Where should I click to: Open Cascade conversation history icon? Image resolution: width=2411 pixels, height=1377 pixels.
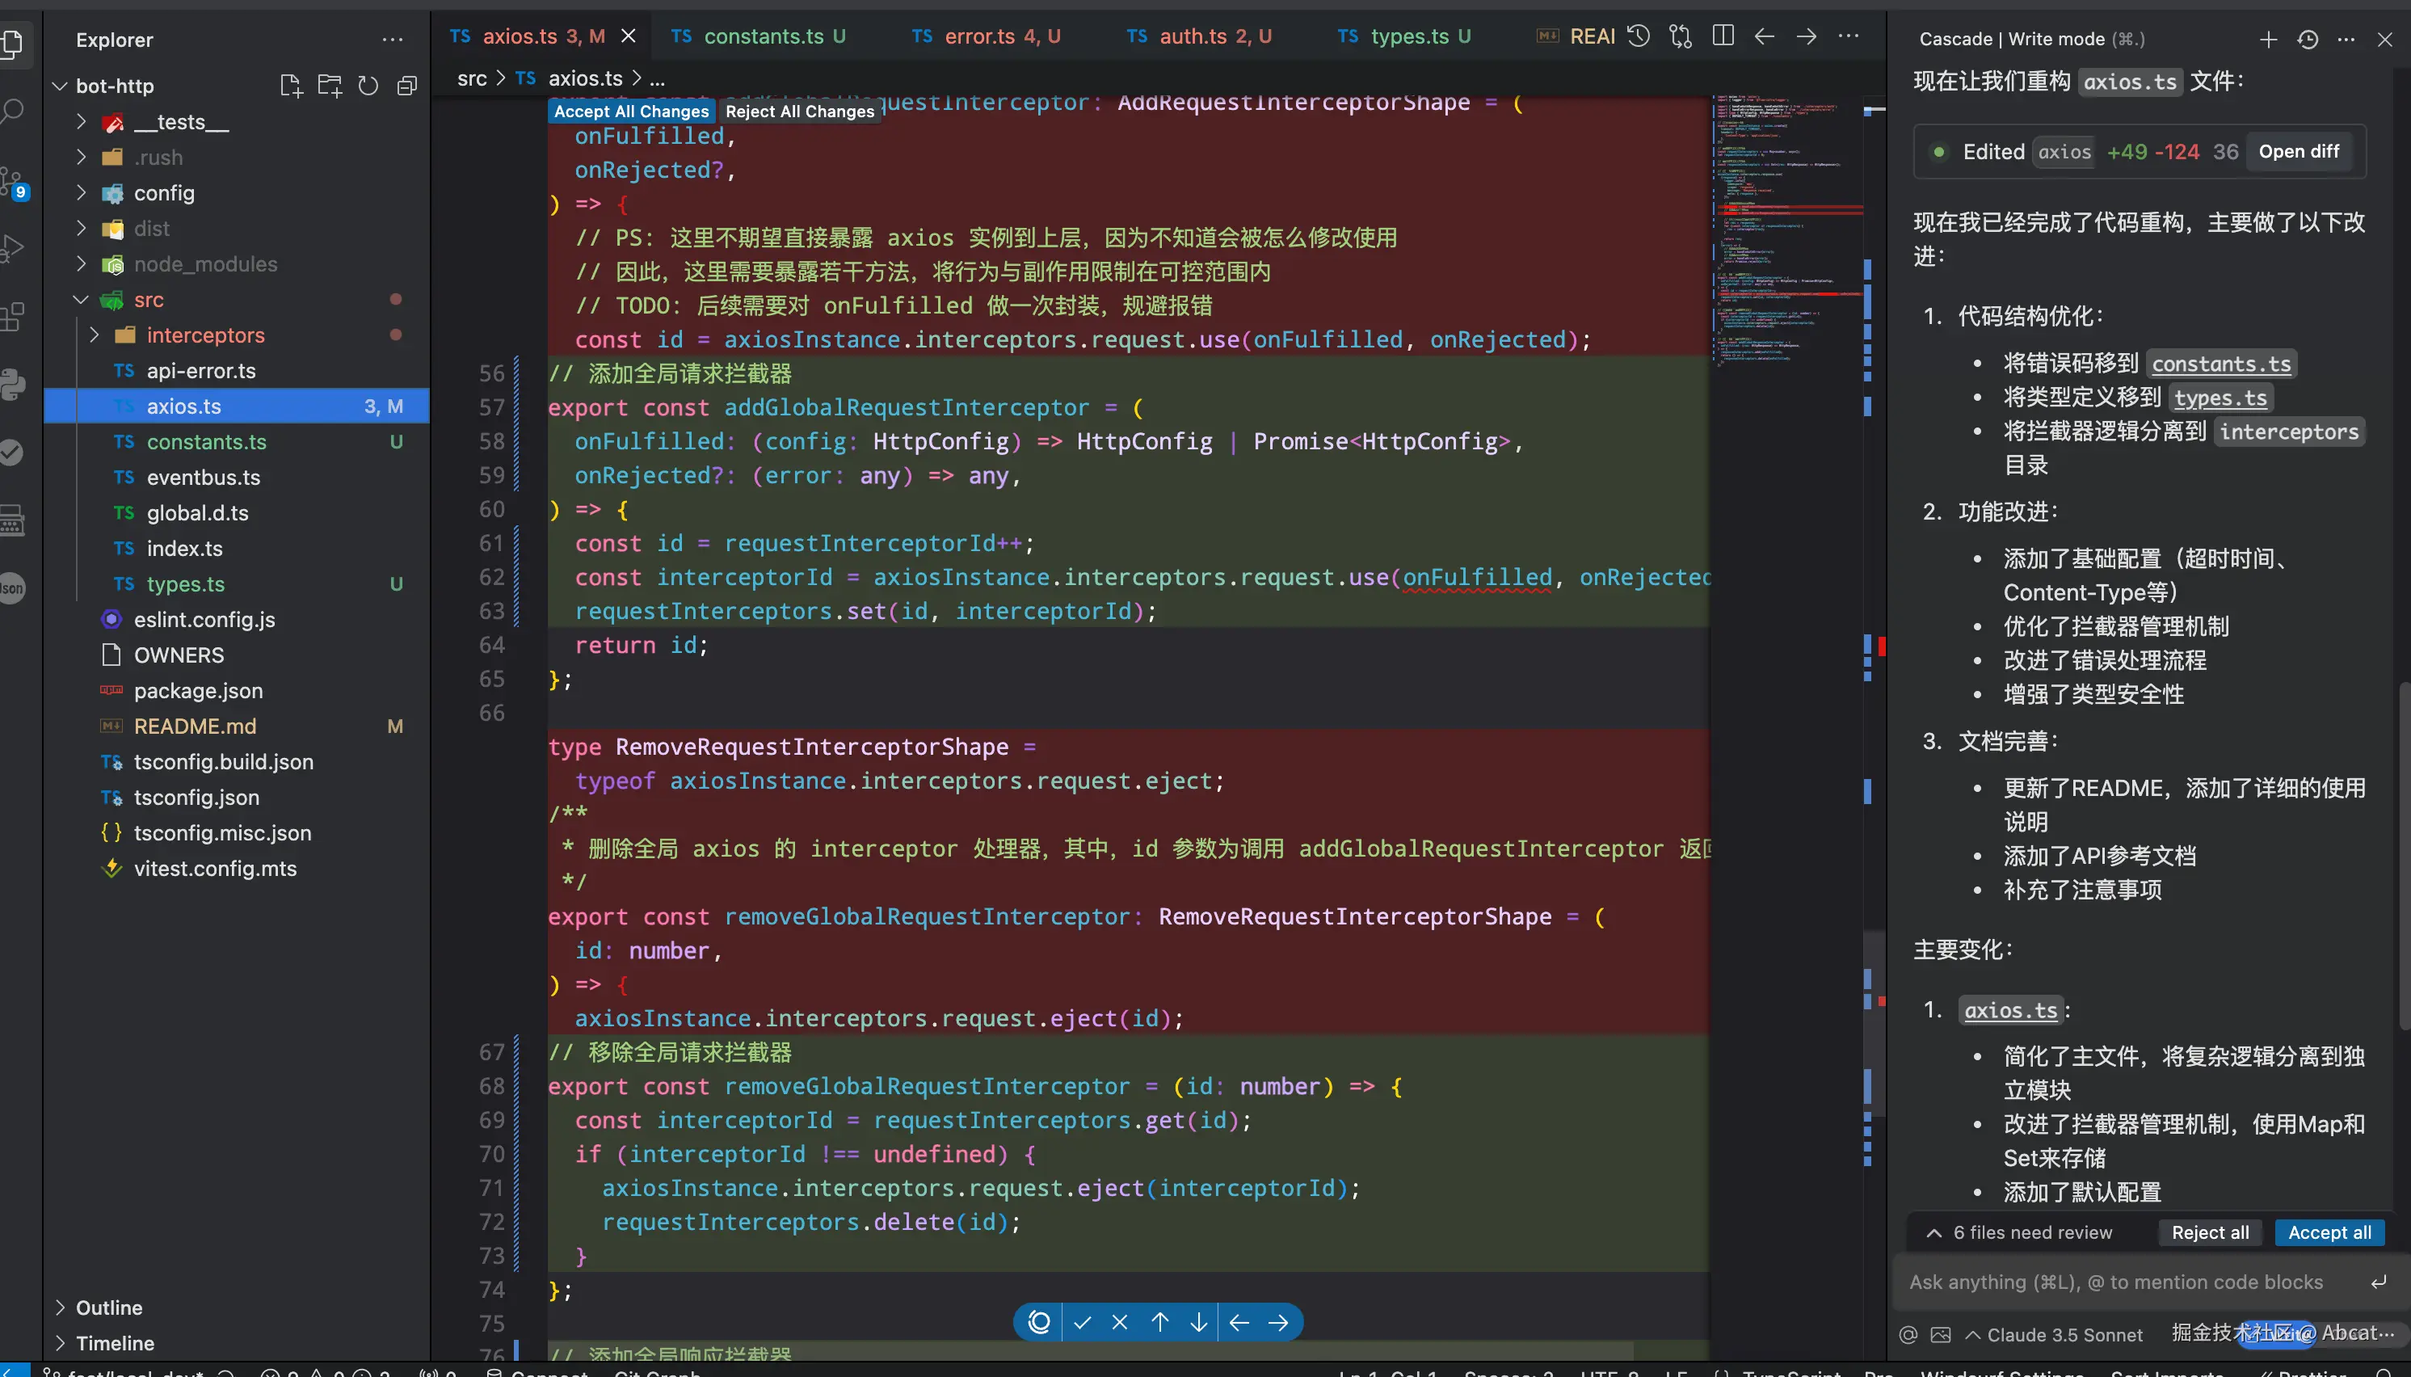click(2308, 39)
